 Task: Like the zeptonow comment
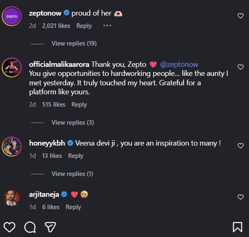click(240, 16)
